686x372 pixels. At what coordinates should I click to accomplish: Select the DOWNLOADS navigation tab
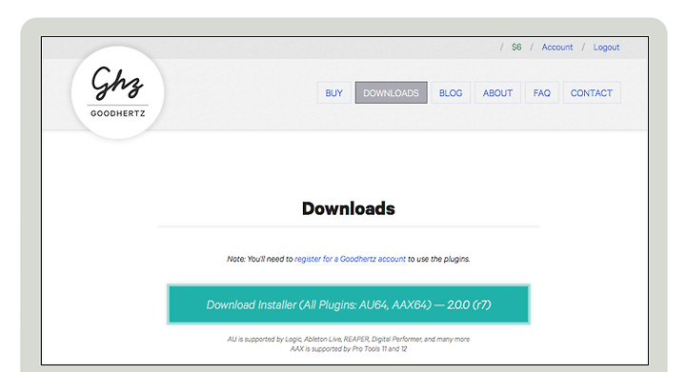point(392,93)
